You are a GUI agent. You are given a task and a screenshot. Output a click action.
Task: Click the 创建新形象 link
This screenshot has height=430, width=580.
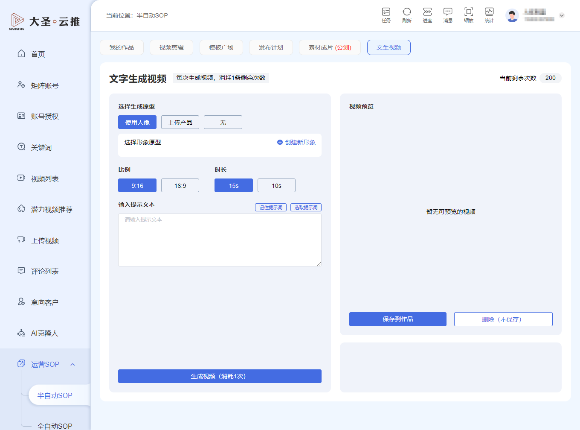[x=296, y=142]
